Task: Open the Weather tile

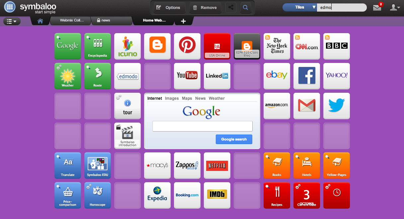Action: tap(68, 76)
